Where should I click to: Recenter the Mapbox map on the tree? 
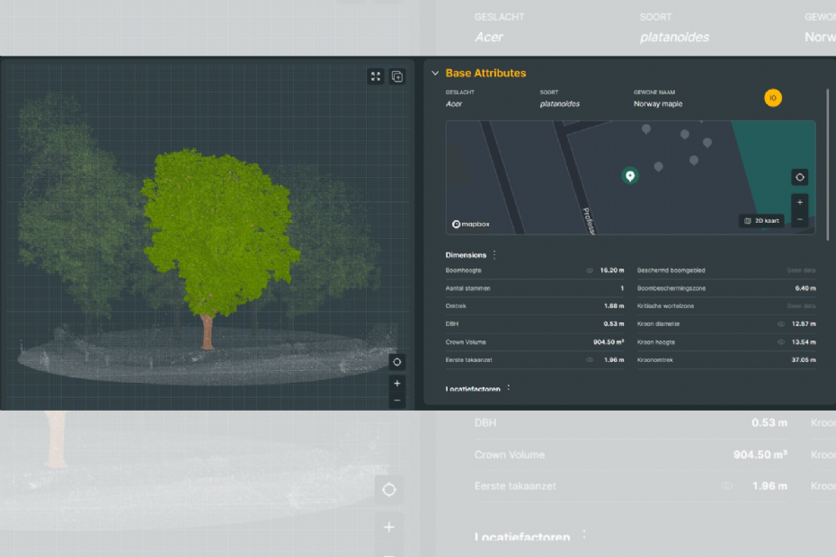tap(799, 177)
